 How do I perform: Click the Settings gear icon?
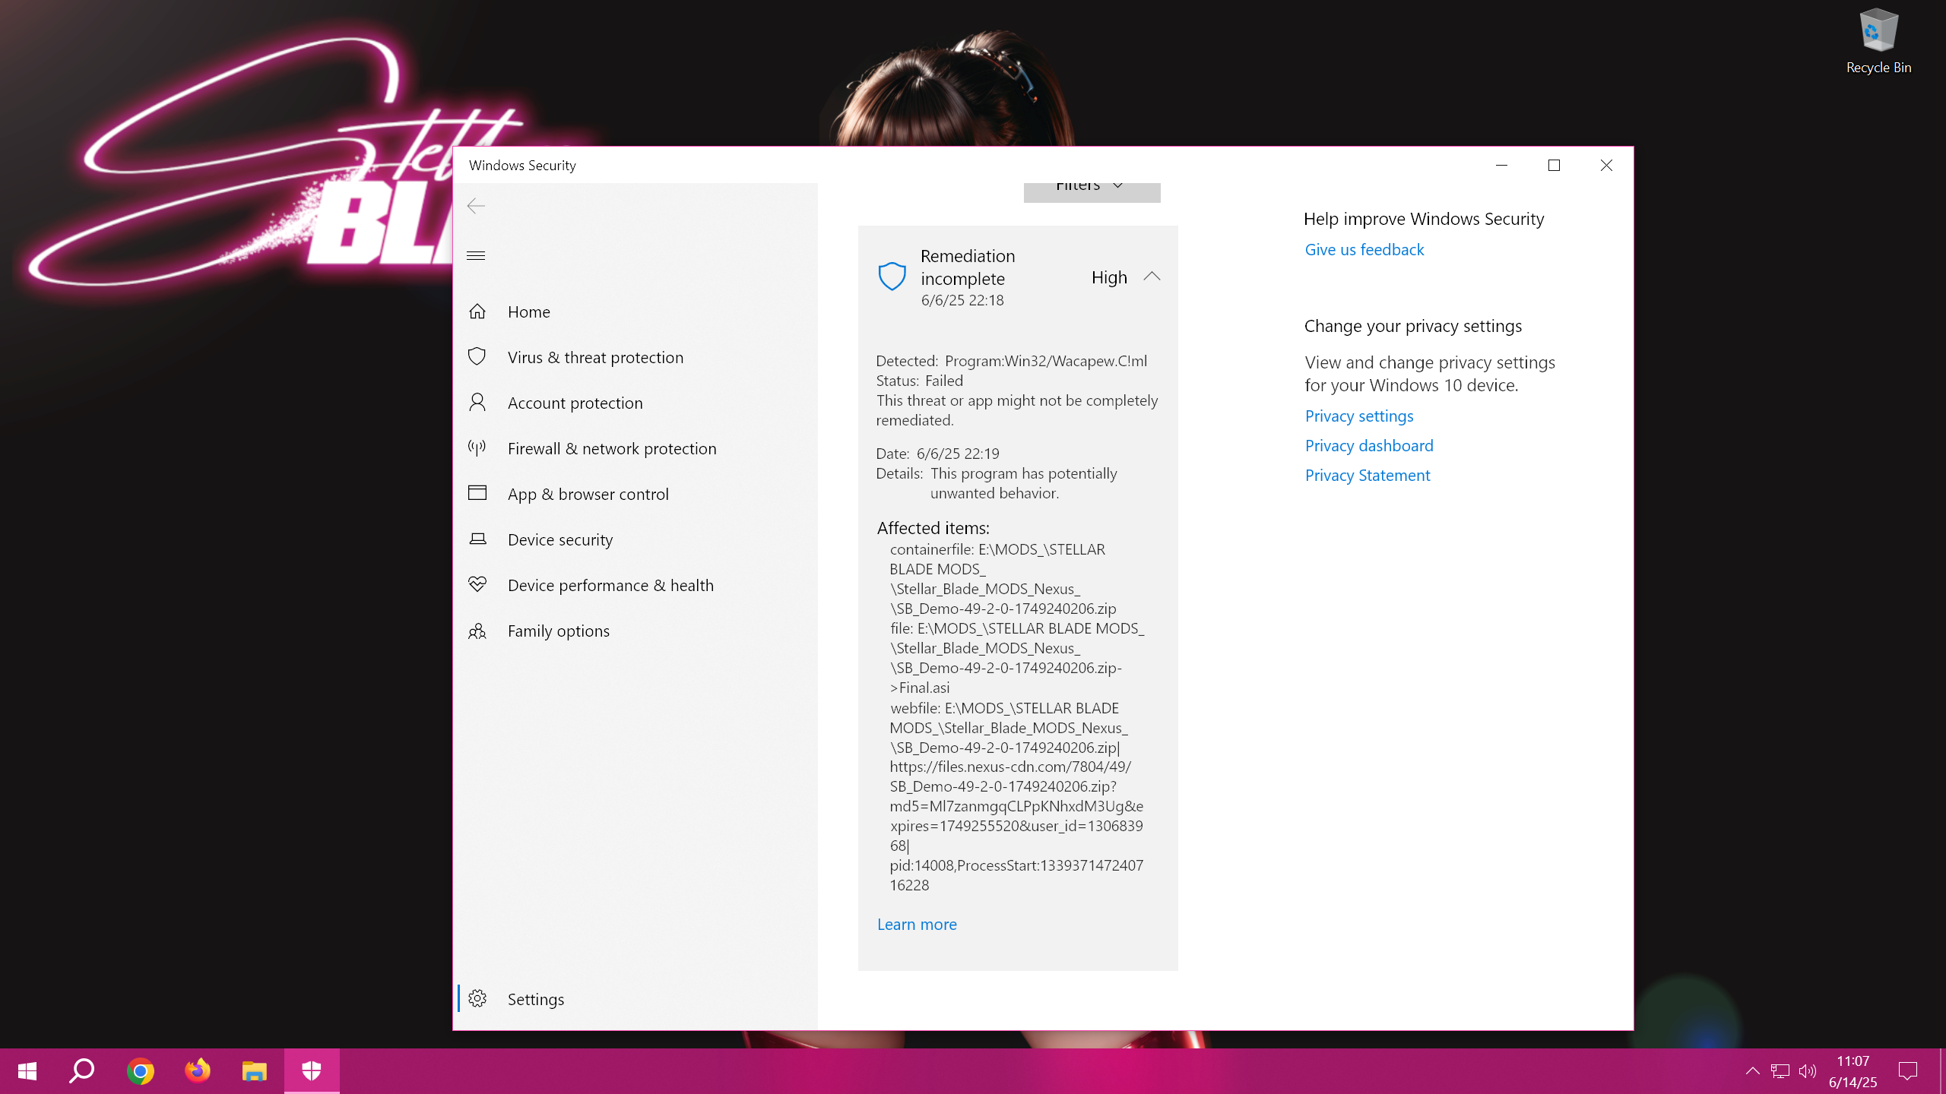(477, 998)
